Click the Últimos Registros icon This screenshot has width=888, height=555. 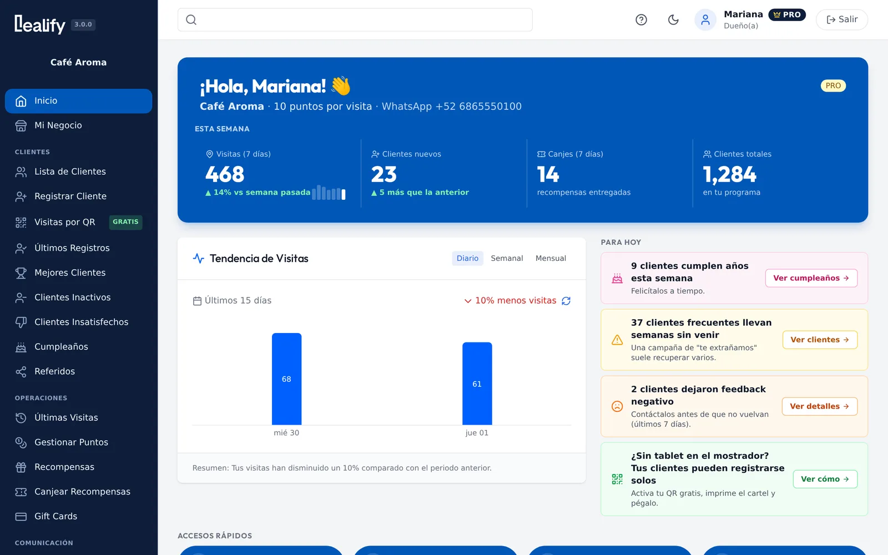pyautogui.click(x=21, y=248)
